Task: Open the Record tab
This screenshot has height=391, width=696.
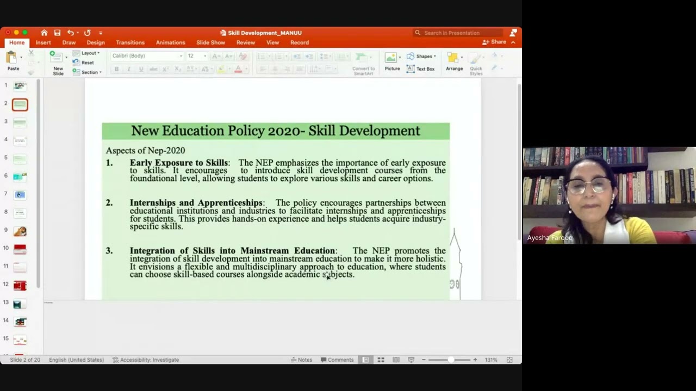Action: pyautogui.click(x=300, y=42)
